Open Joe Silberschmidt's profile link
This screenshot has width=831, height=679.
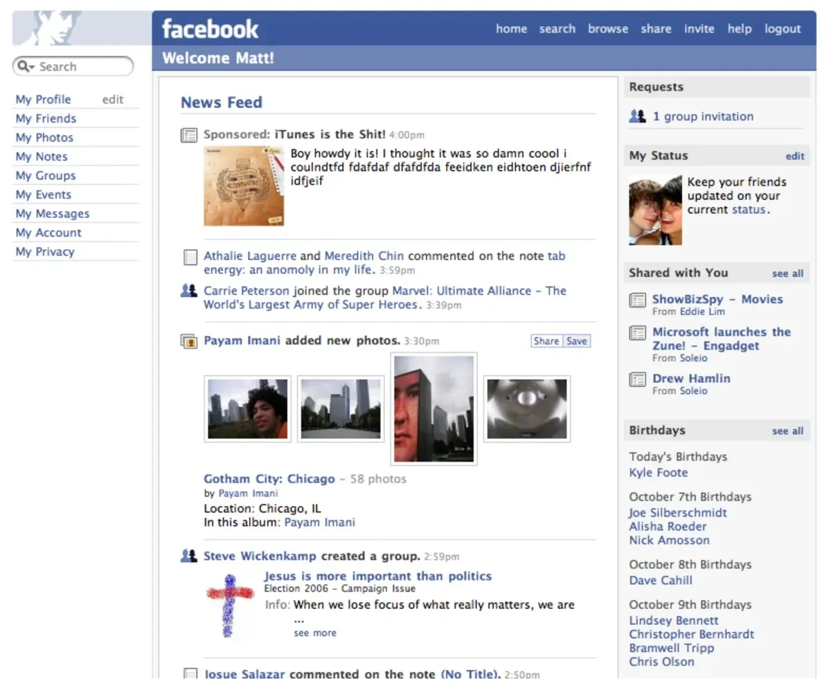point(678,513)
